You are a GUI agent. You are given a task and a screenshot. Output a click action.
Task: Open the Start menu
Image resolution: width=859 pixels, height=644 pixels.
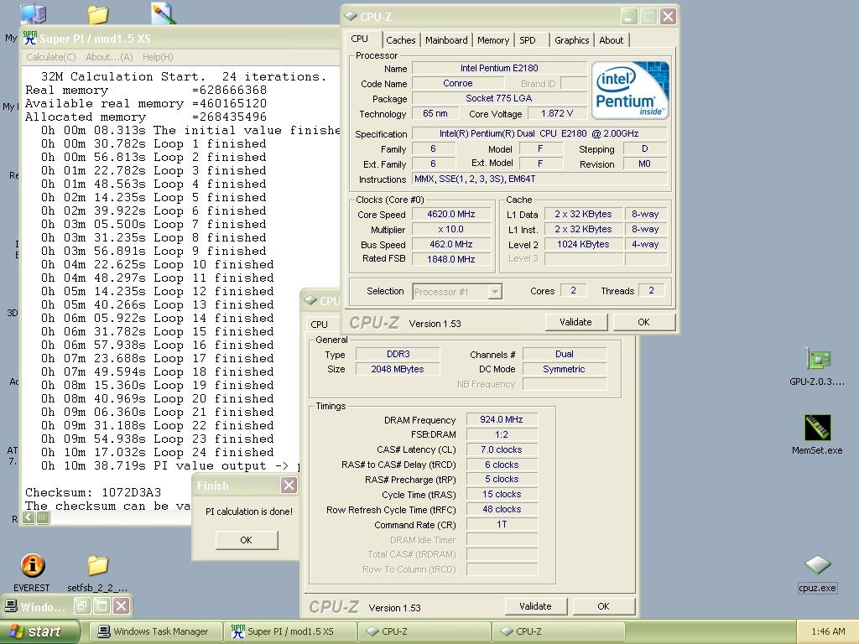point(40,631)
